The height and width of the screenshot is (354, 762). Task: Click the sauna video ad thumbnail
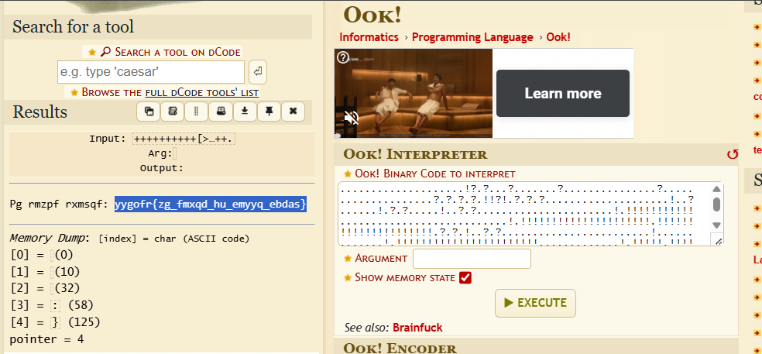click(x=414, y=94)
